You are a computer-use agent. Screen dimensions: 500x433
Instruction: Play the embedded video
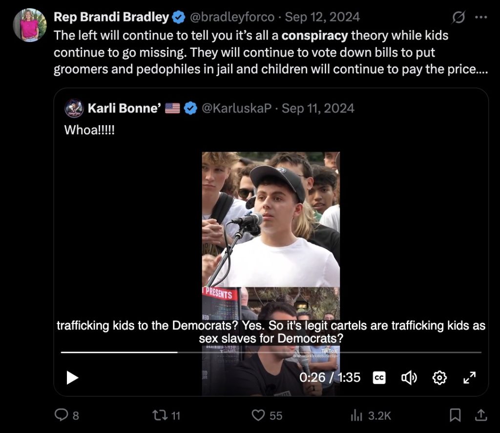coord(72,377)
